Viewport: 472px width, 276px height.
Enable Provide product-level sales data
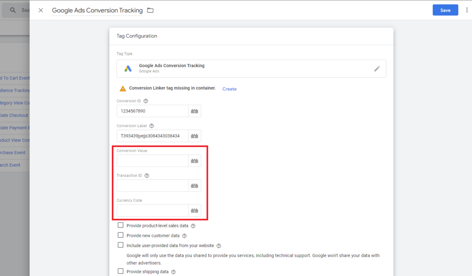pos(120,225)
